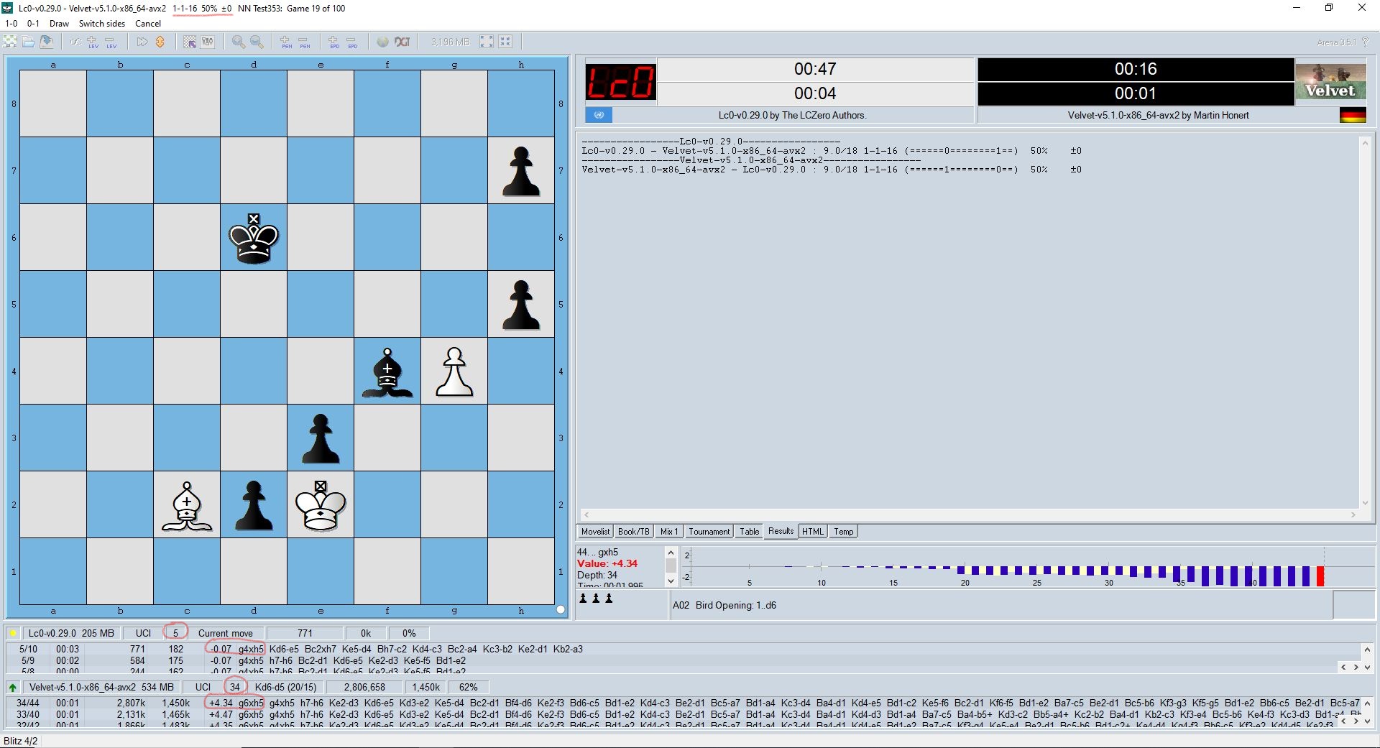This screenshot has width=1380, height=748.
Task: Switch to the HTML tab
Action: pyautogui.click(x=812, y=532)
